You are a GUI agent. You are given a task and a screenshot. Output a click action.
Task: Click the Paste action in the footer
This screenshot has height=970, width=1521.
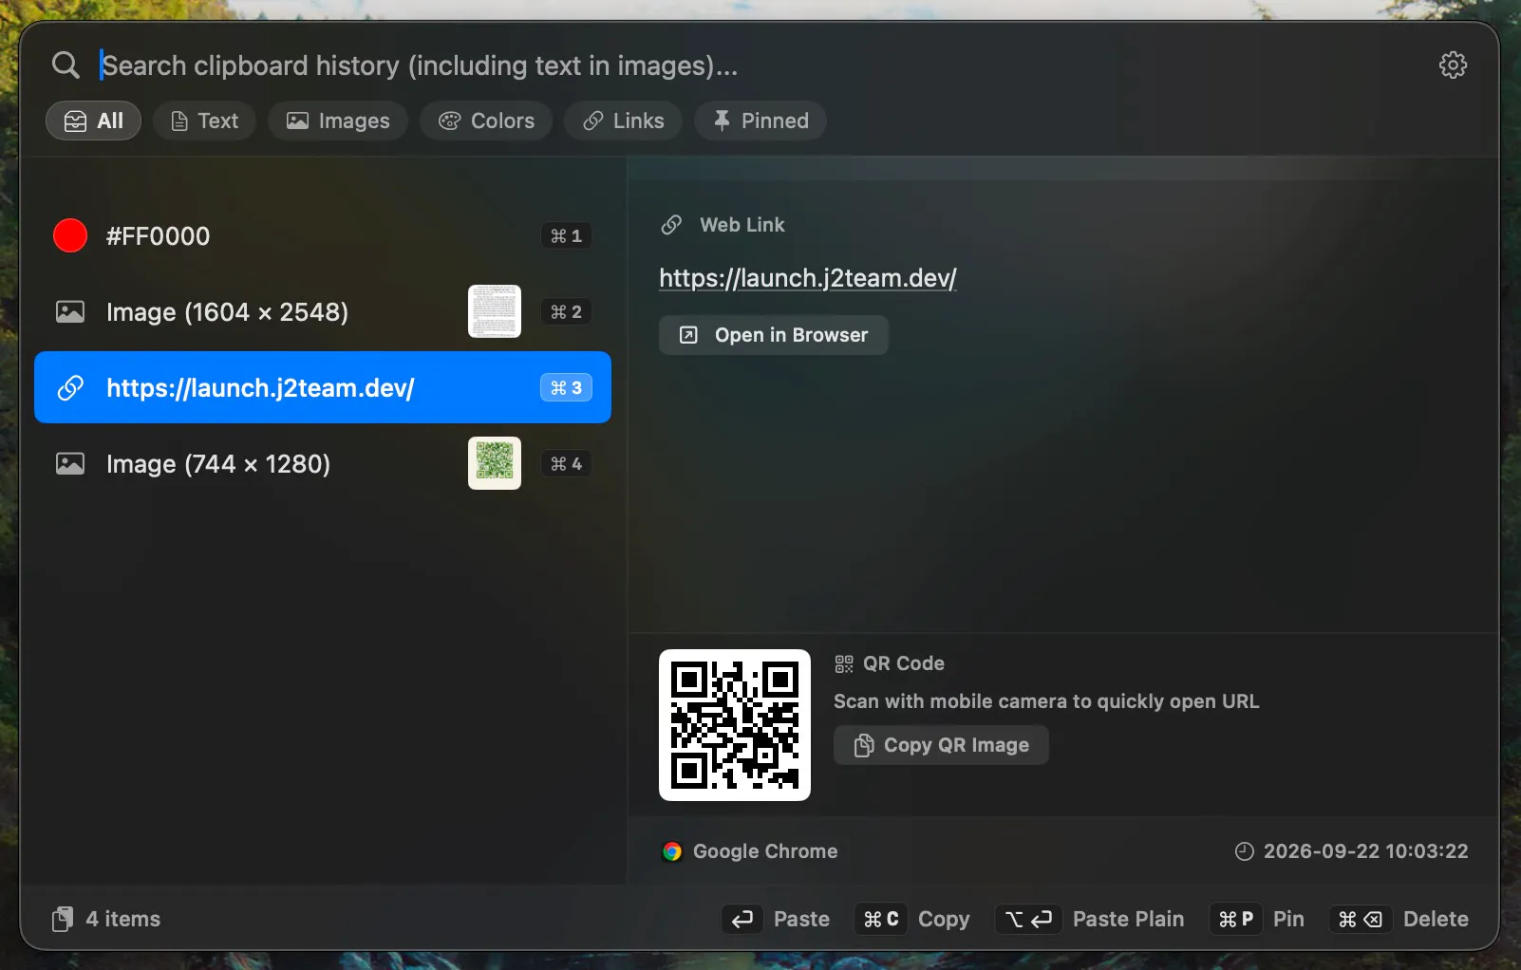(x=776, y=919)
